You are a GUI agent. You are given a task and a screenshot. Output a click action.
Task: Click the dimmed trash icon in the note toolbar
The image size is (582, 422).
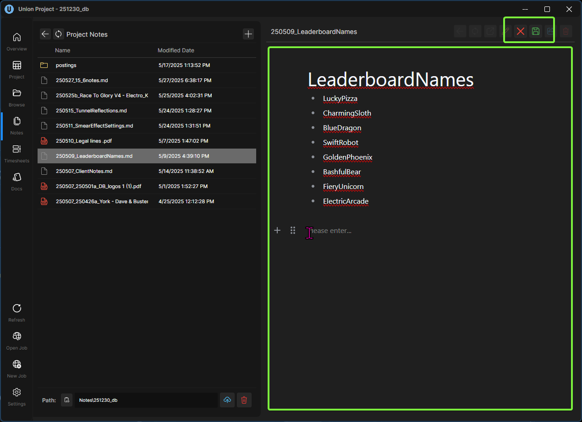point(566,31)
